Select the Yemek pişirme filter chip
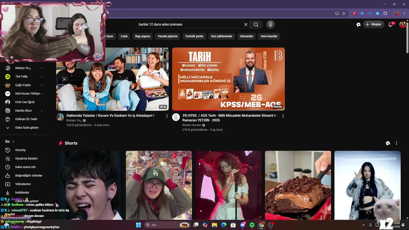Screen dimensions: 409x230 click(x=167, y=36)
